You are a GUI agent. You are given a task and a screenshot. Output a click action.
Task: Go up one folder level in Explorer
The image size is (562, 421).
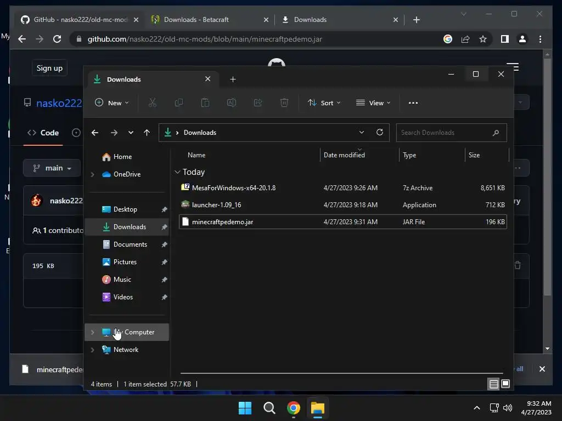[x=147, y=133]
